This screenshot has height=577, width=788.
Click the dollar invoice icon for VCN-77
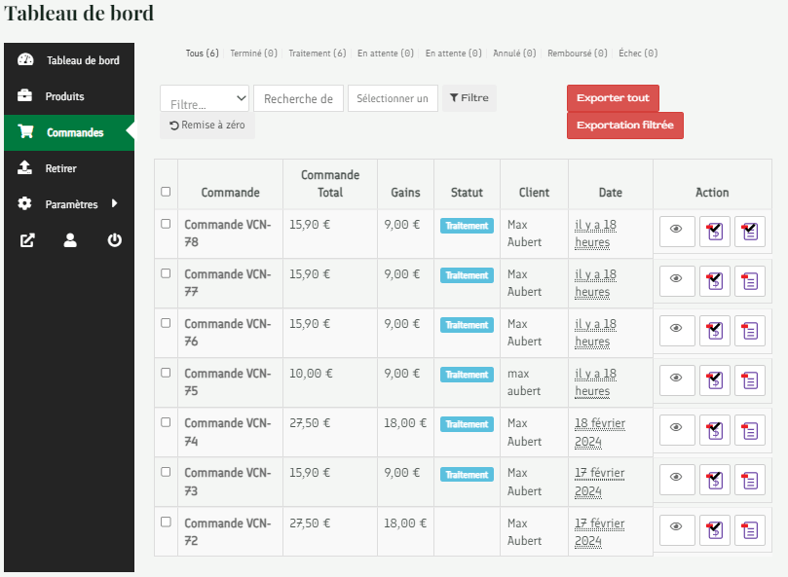point(715,281)
